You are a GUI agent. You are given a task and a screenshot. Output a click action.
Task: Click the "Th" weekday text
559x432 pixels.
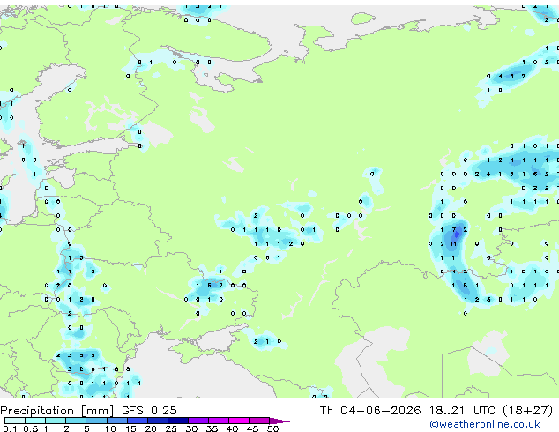tap(326, 411)
